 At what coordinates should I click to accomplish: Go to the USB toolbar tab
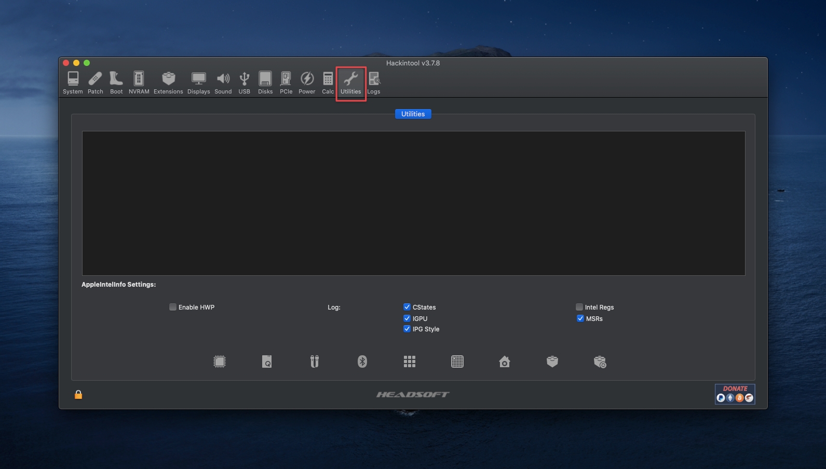[244, 83]
